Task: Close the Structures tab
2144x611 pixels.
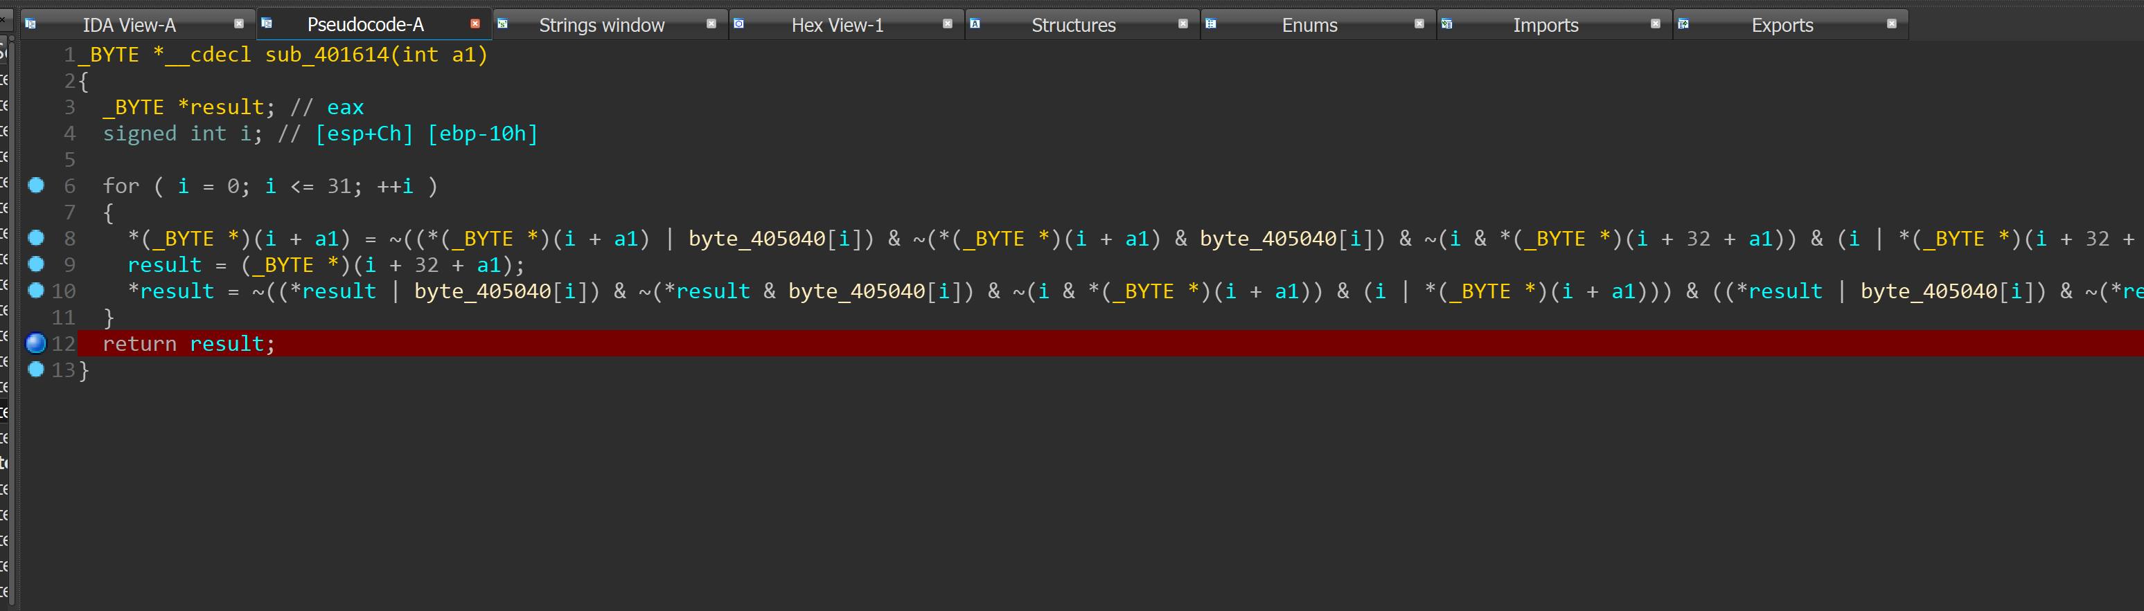Action: pos(1182,24)
